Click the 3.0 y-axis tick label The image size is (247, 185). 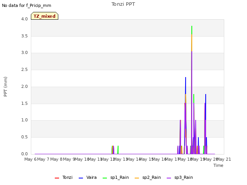click(24, 53)
